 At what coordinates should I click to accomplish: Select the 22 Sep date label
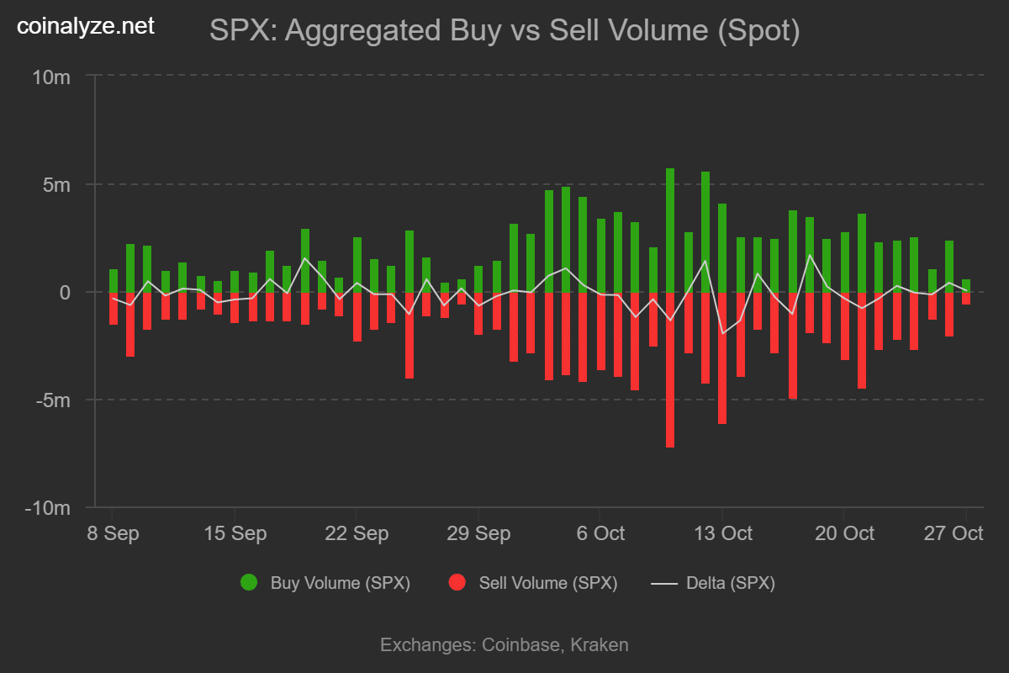pos(357,533)
